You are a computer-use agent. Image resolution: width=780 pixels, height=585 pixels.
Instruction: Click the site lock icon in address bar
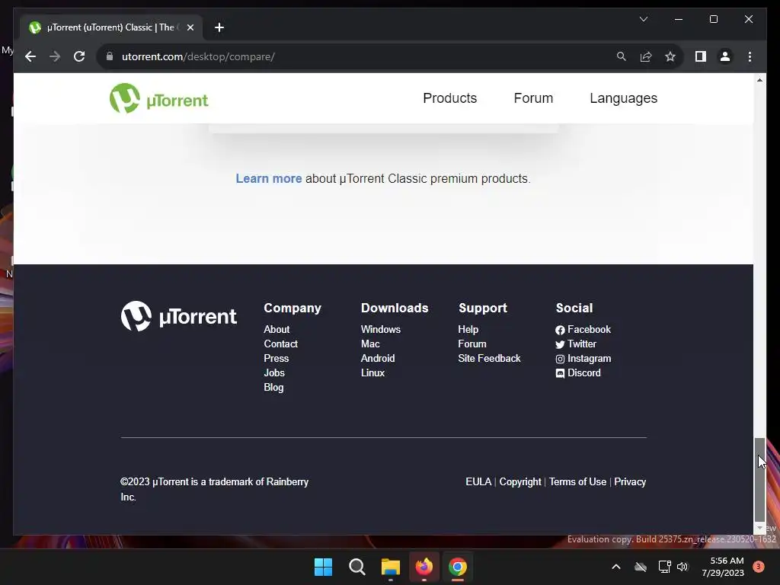(x=110, y=56)
